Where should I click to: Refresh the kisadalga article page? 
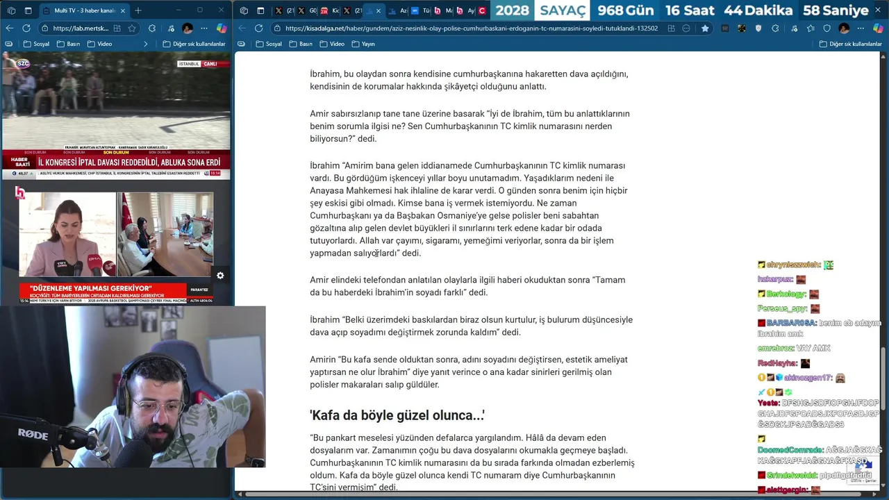point(258,28)
